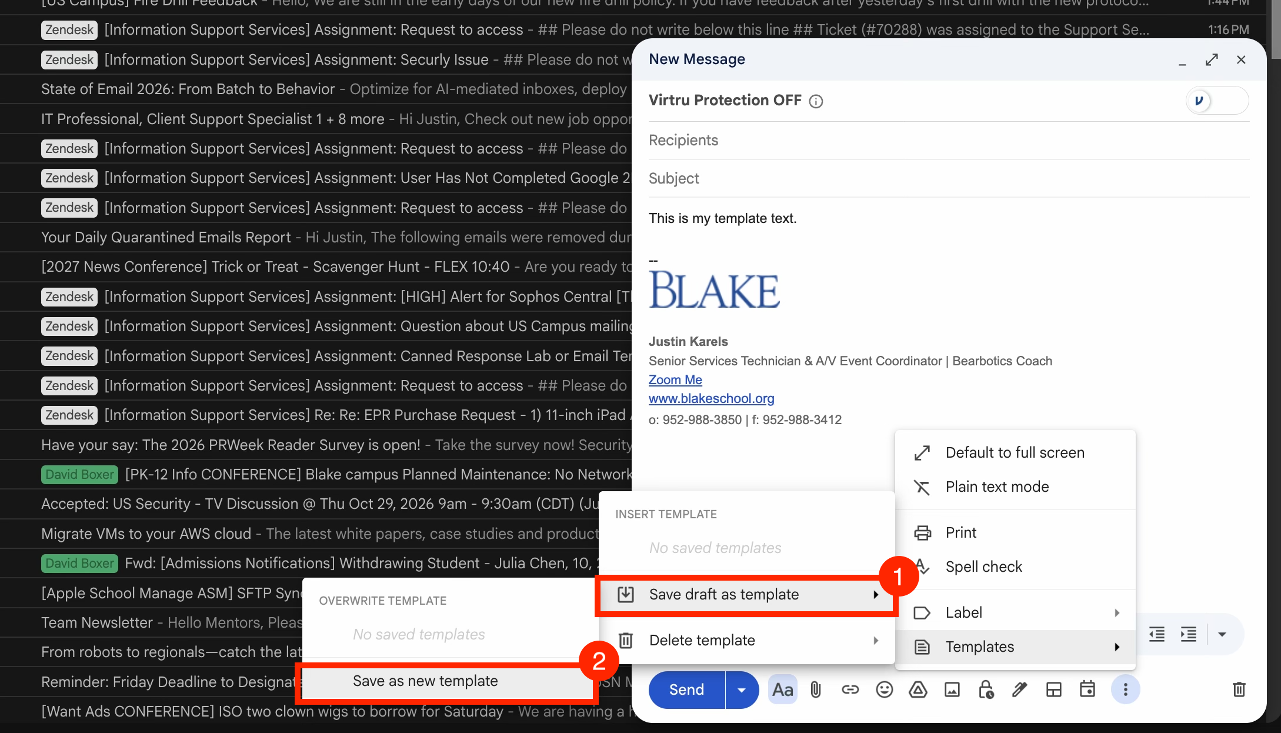Image resolution: width=1281 pixels, height=733 pixels.
Task: Insert signature with pen icon
Action: point(1020,690)
